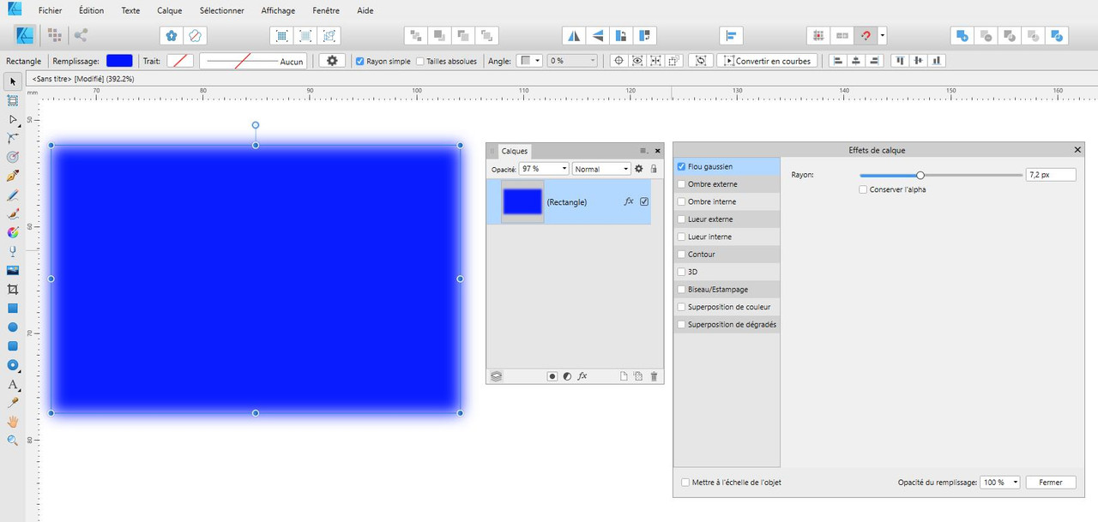Open Édition menu
Image resolution: width=1098 pixels, height=522 pixels.
tap(91, 10)
